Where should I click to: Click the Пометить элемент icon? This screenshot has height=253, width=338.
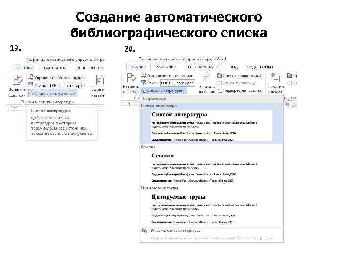[276, 78]
